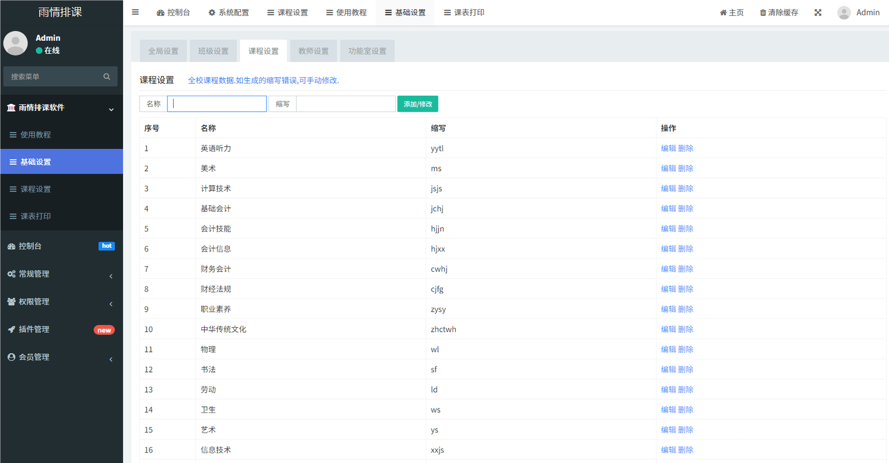Open 控制台 dashboard in sidebar
This screenshot has height=463, width=889.
click(30, 246)
